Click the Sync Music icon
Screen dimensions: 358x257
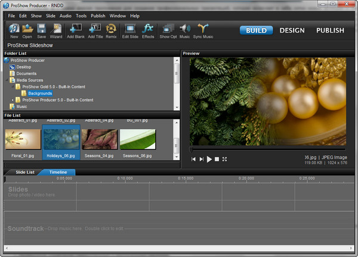(x=203, y=29)
